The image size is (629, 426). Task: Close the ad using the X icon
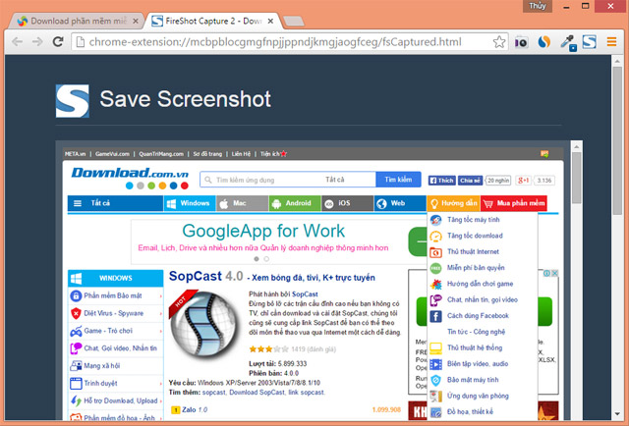[x=554, y=273]
